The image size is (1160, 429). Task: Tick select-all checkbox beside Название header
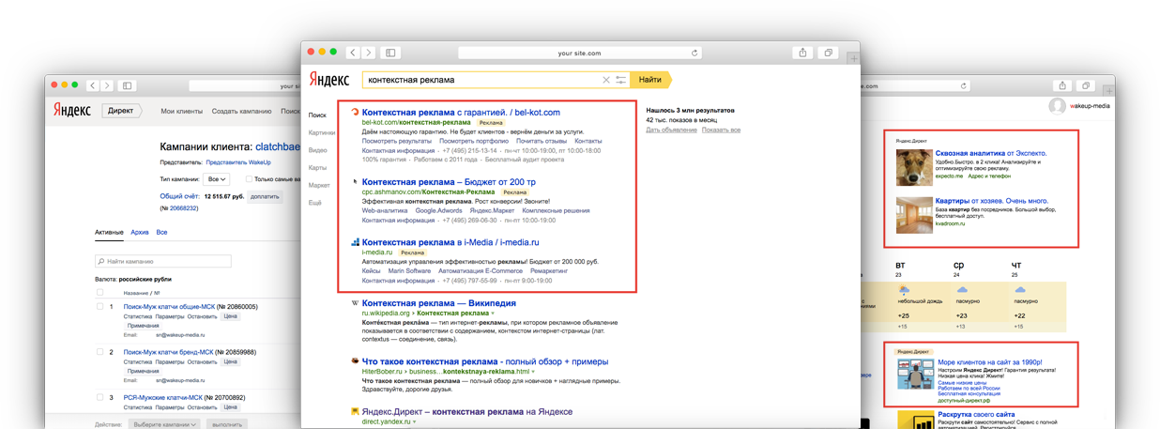point(100,292)
